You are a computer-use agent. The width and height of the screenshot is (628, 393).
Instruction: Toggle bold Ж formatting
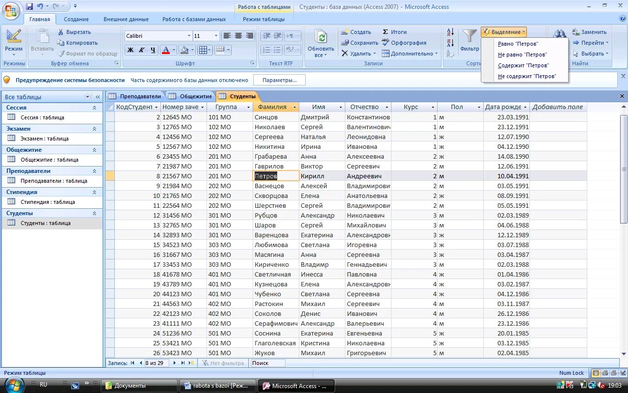pos(131,50)
